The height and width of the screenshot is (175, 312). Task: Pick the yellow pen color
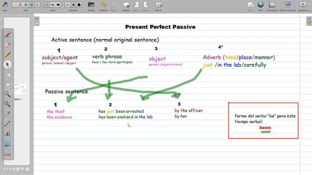click(15, 5)
